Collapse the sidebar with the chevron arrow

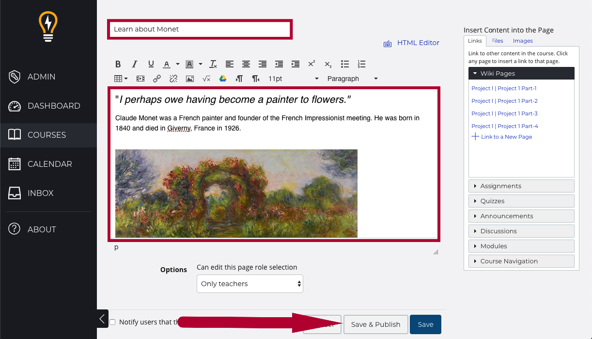pyautogui.click(x=102, y=319)
